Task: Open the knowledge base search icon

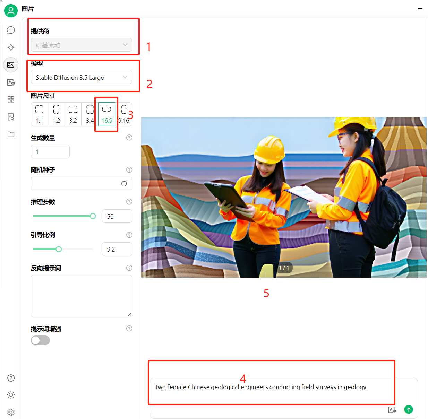Action: point(11,117)
